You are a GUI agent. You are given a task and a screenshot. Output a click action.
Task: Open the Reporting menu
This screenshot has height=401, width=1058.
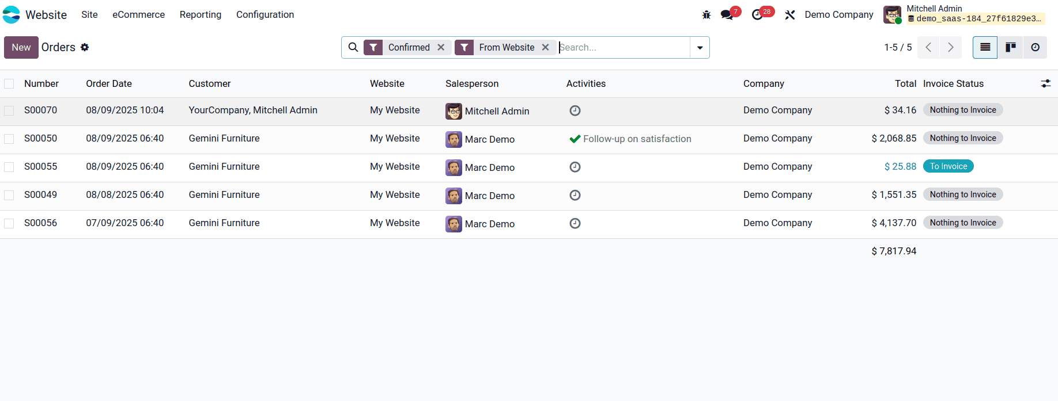(x=201, y=14)
